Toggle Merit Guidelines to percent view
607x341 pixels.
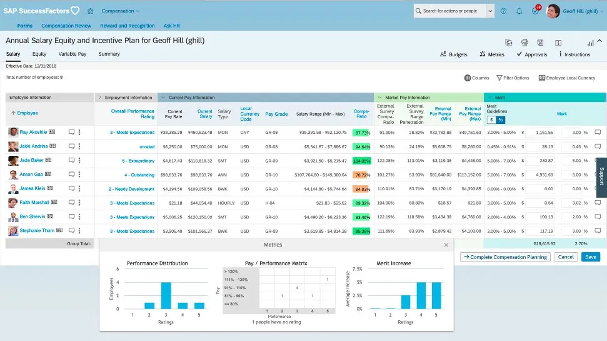pyautogui.click(x=500, y=120)
